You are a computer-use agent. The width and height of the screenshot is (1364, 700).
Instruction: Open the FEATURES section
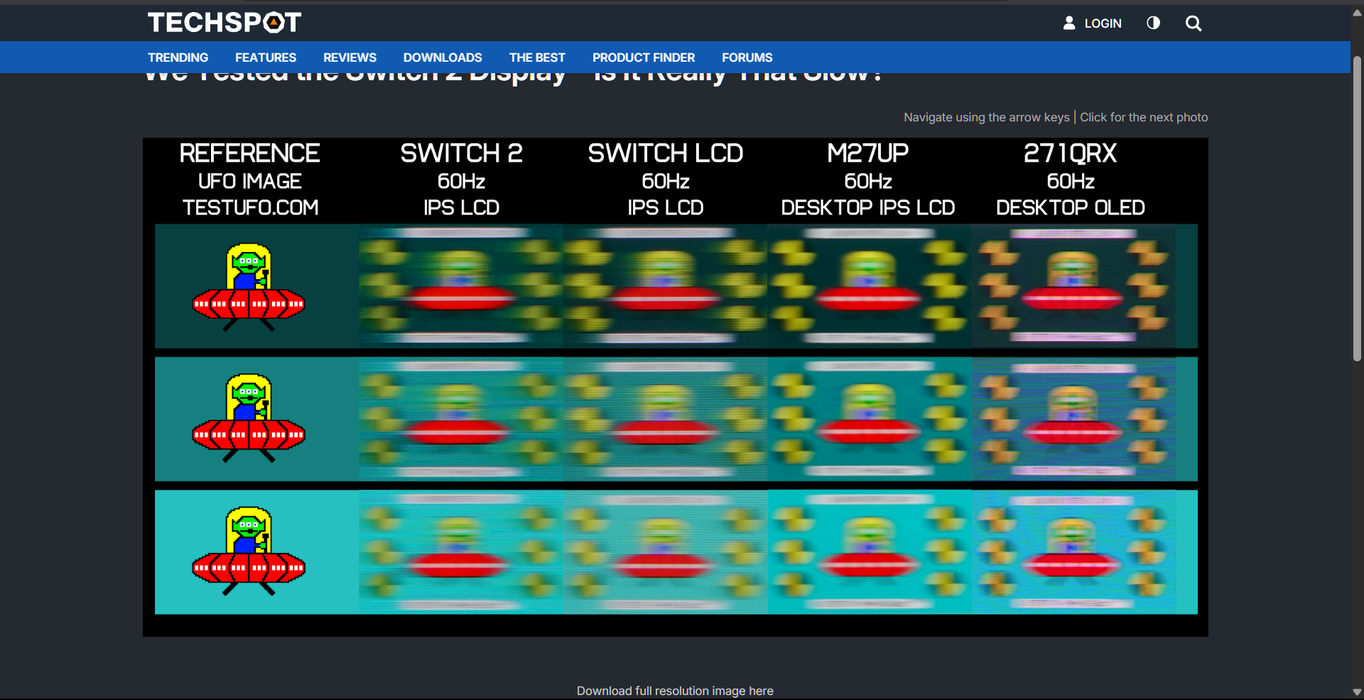(265, 58)
